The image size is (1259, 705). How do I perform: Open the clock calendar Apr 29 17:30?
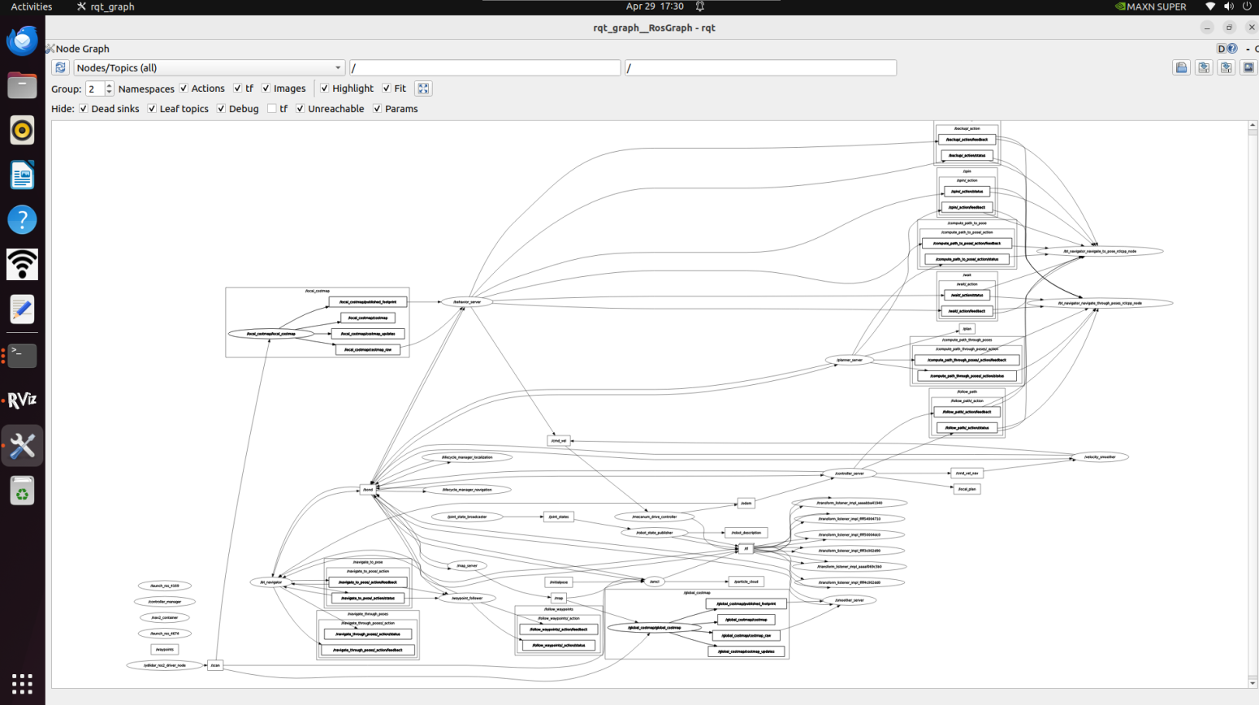point(655,6)
